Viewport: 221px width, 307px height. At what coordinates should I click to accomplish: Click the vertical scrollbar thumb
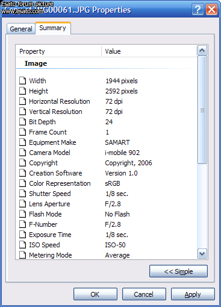click(202, 110)
